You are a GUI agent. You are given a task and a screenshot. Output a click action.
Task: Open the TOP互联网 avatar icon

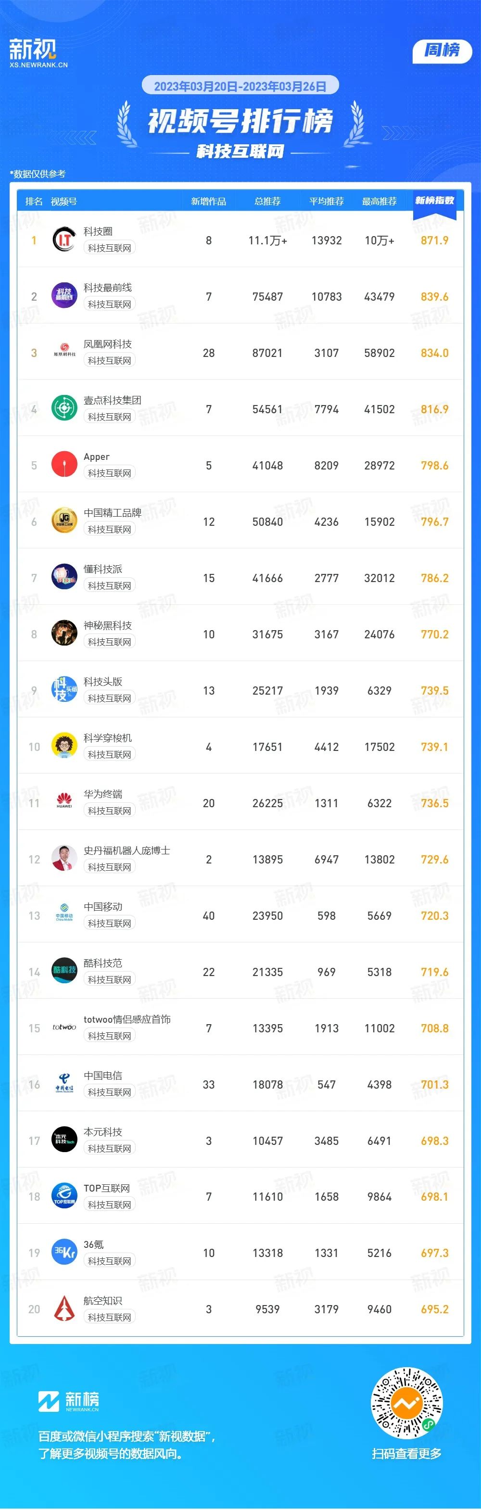click(x=64, y=1196)
